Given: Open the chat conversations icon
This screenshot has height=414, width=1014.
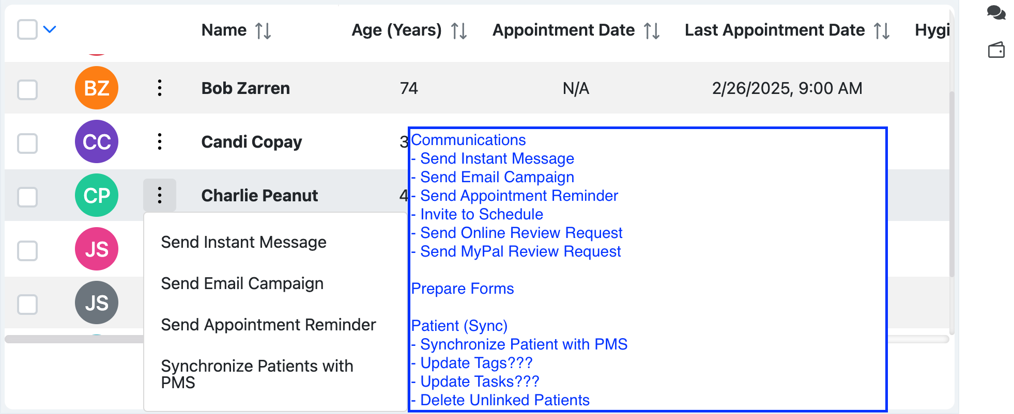Looking at the screenshot, I should pyautogui.click(x=996, y=12).
